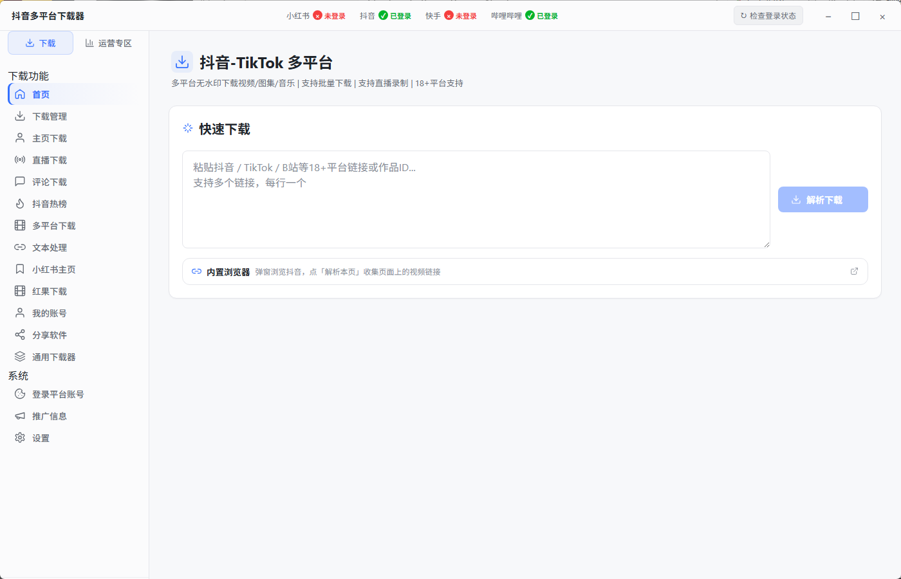Click the 红果下载 label
901x579 pixels.
[x=50, y=291]
